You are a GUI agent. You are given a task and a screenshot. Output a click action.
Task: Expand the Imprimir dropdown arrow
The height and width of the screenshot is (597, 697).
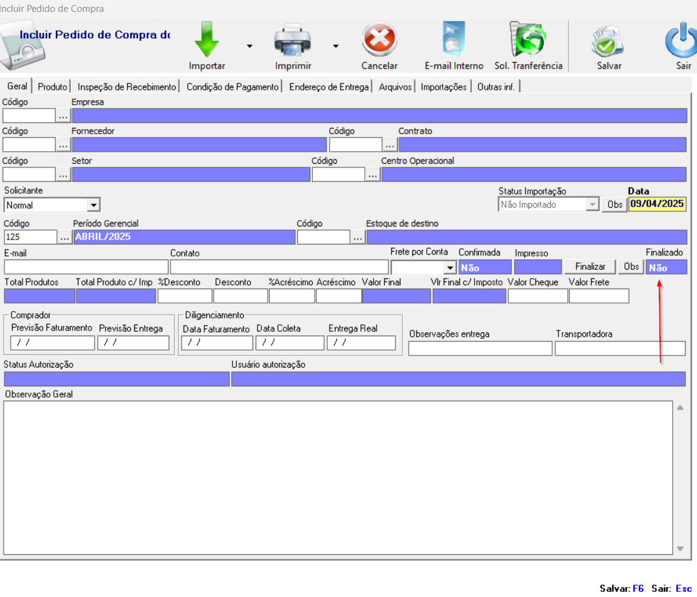pos(335,46)
